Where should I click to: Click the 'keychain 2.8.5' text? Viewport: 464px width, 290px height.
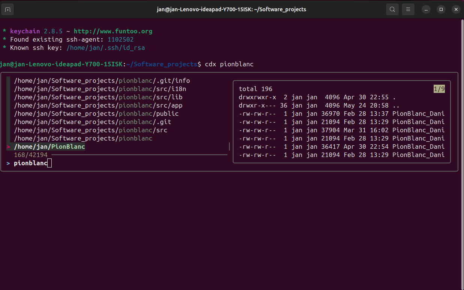[36, 31]
